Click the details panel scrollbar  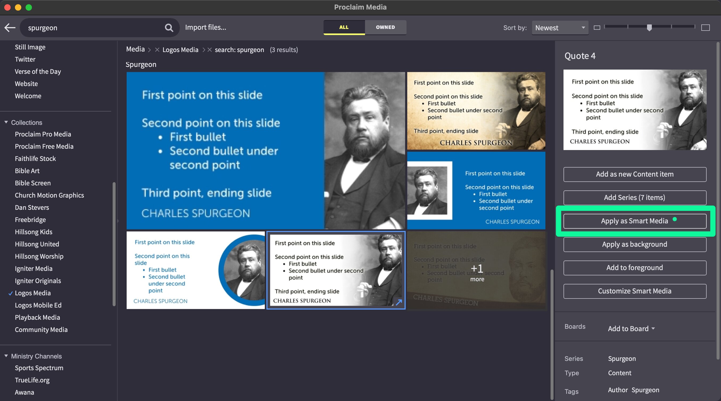pyautogui.click(x=718, y=201)
